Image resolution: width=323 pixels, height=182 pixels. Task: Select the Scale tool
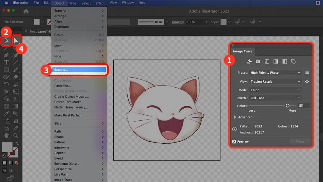[16, 84]
